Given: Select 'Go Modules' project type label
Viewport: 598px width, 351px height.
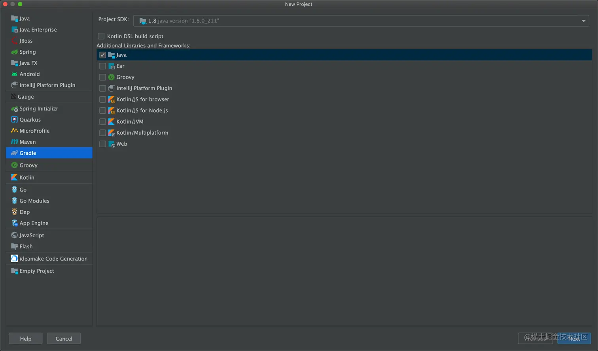Looking at the screenshot, I should (34, 201).
